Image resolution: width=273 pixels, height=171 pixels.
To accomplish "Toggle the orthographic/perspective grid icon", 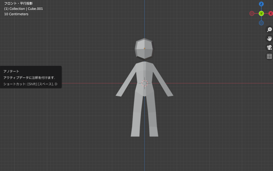I will click(x=269, y=56).
